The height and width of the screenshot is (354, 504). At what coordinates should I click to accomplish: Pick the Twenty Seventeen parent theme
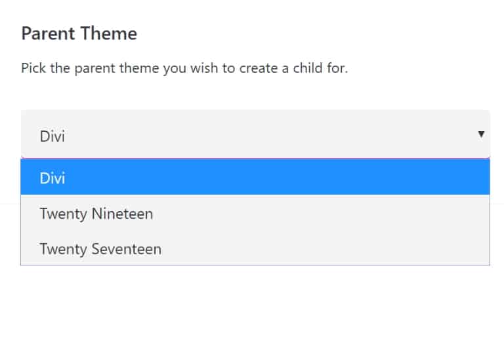click(255, 248)
